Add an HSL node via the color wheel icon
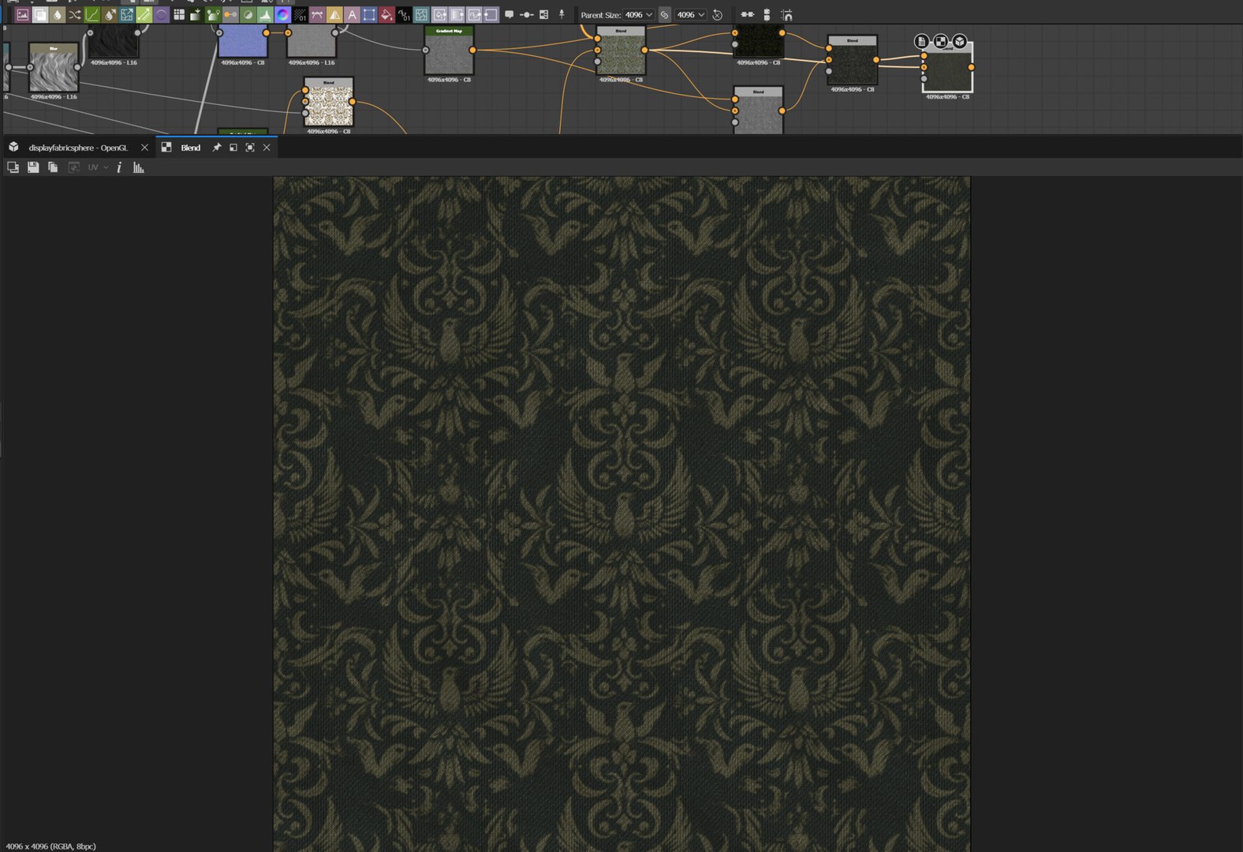The width and height of the screenshot is (1243, 852). tap(282, 15)
